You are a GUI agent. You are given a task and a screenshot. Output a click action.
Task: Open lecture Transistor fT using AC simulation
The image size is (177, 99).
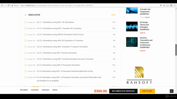(62, 47)
